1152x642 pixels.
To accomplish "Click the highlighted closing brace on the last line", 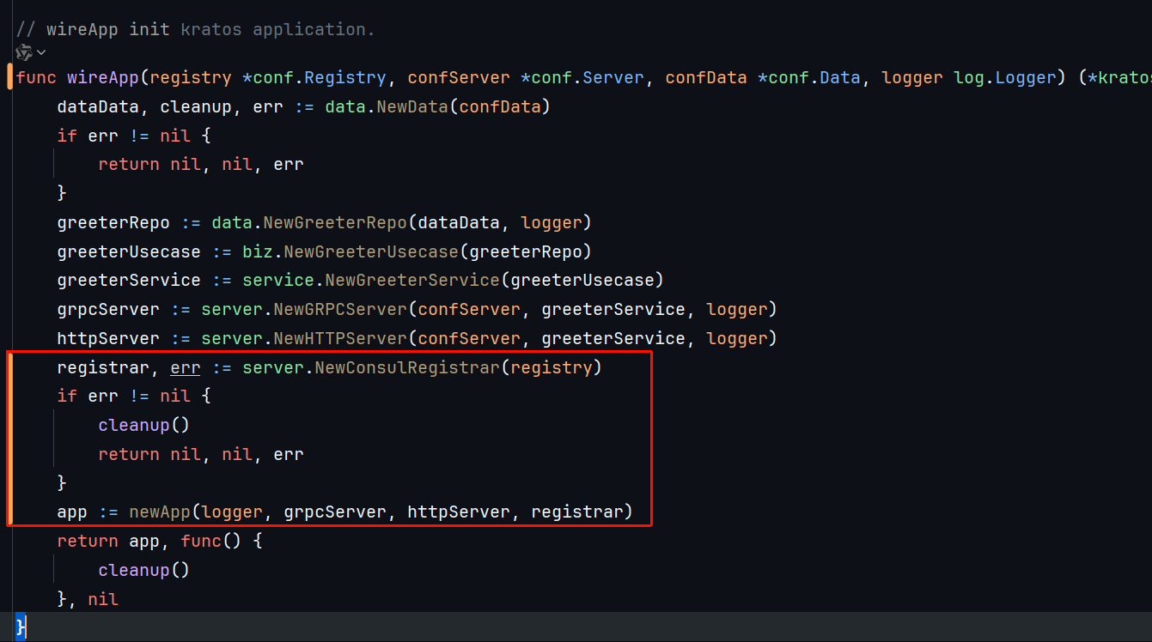I will point(21,627).
